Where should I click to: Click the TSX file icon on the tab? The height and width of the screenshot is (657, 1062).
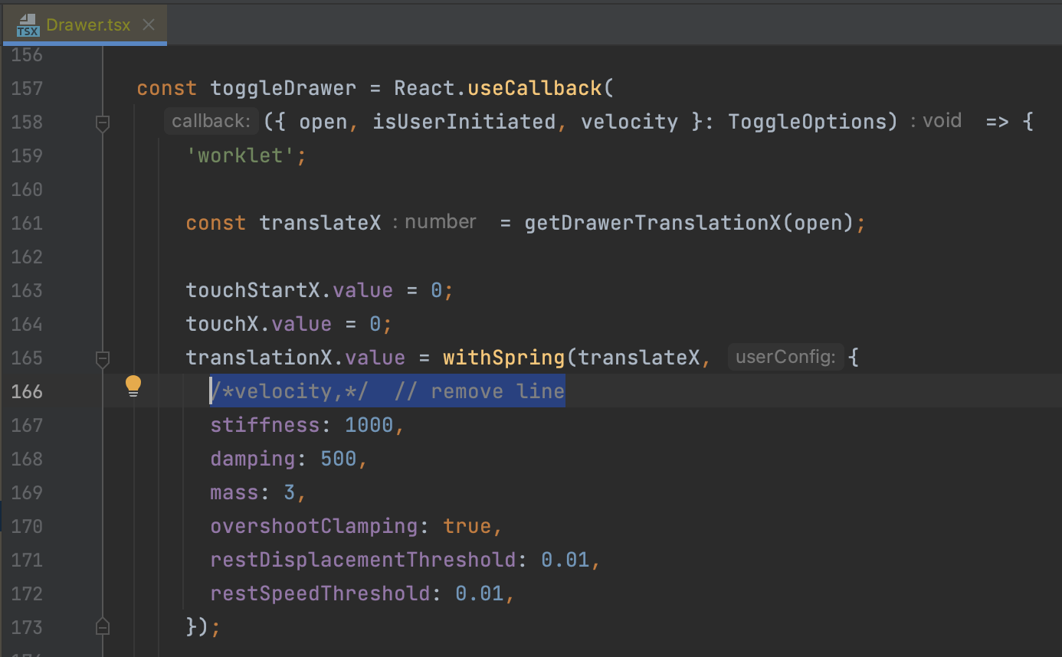[28, 25]
